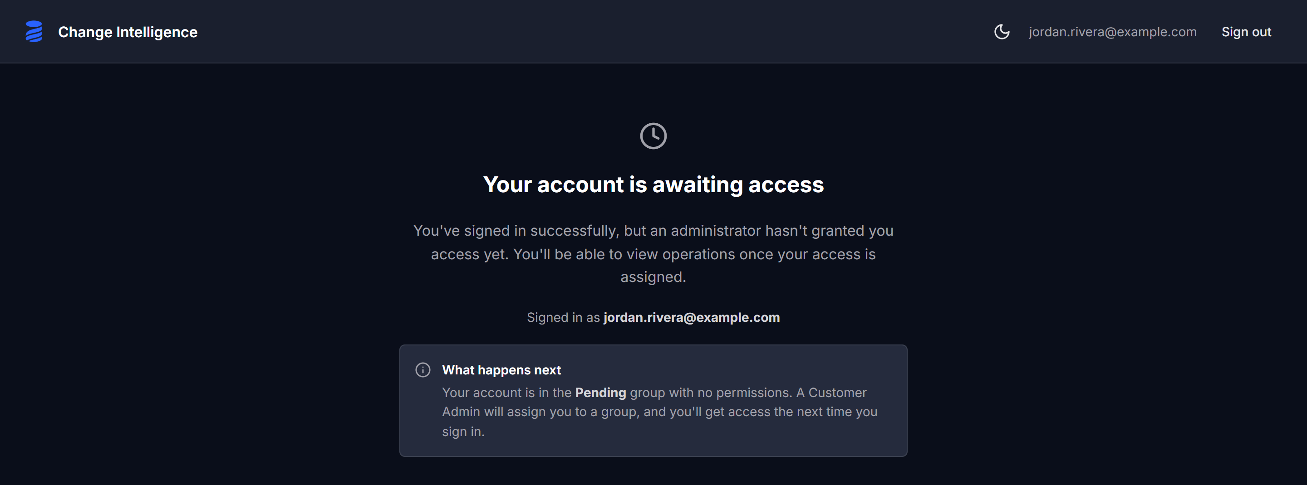The width and height of the screenshot is (1307, 485).
Task: Toggle dark mode with the moon icon
Action: [x=1002, y=32]
